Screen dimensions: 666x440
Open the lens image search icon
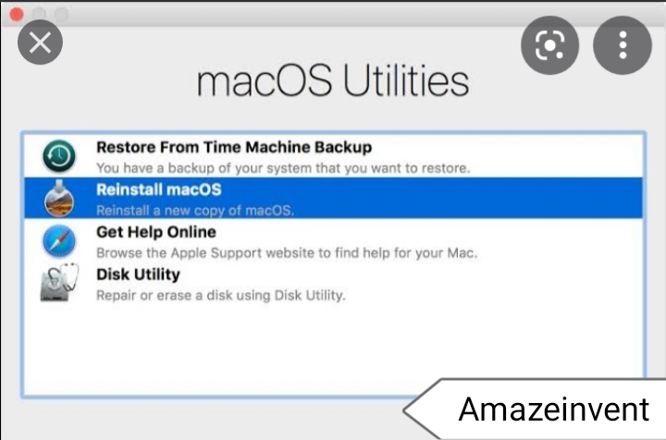549,45
